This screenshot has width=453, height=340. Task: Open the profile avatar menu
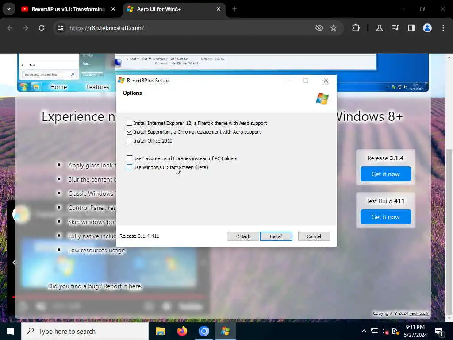coord(427,28)
